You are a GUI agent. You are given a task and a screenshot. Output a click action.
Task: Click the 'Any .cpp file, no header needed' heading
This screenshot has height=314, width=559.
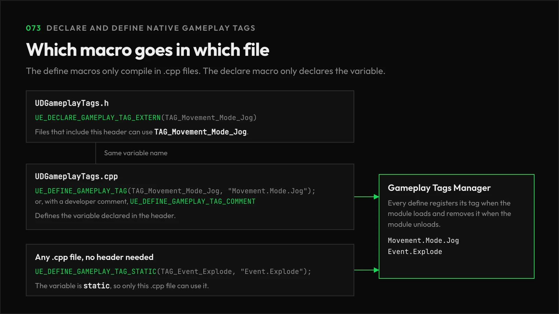(94, 257)
